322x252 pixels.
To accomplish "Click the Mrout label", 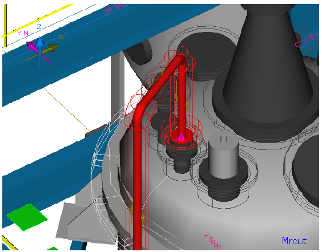I will pyautogui.click(x=294, y=241).
